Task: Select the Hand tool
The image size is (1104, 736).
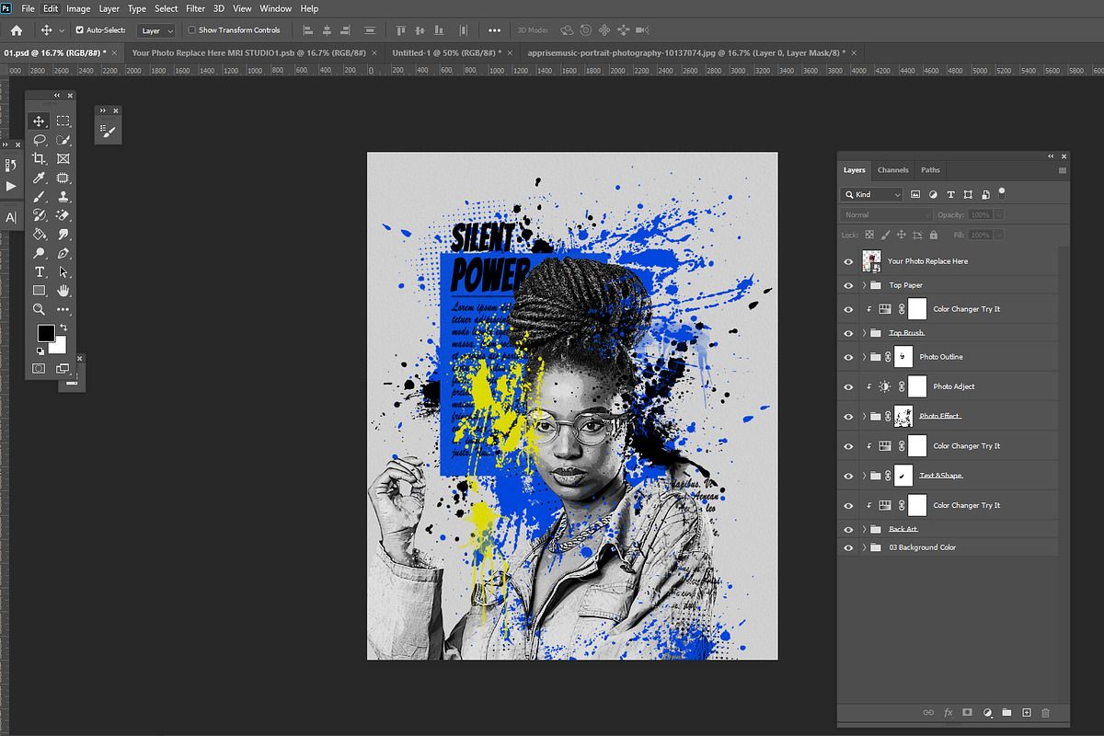Action: coord(63,291)
